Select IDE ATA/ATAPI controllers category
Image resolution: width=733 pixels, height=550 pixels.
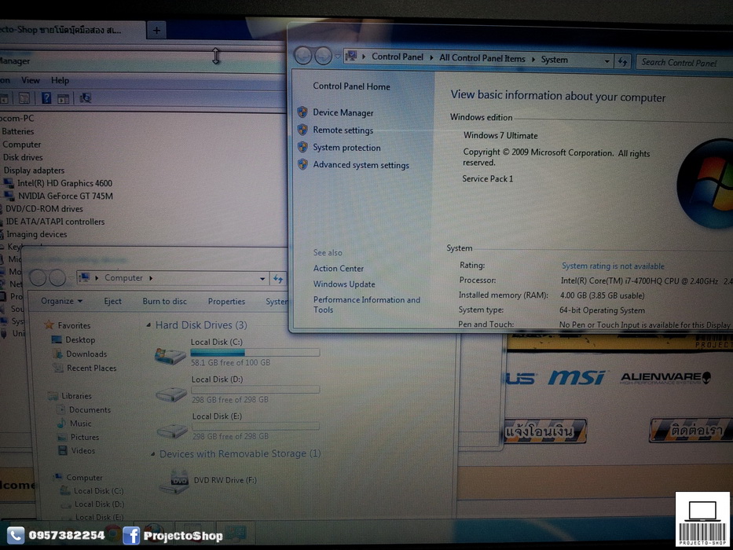click(55, 222)
